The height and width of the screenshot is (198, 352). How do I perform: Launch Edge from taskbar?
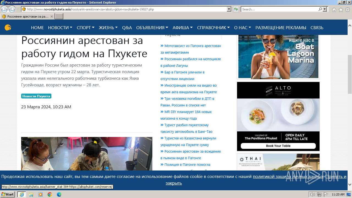[59, 194]
